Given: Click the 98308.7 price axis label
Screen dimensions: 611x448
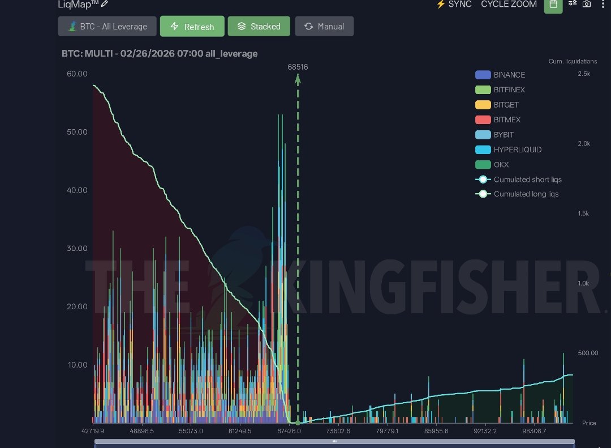Looking at the screenshot, I should pos(534,431).
